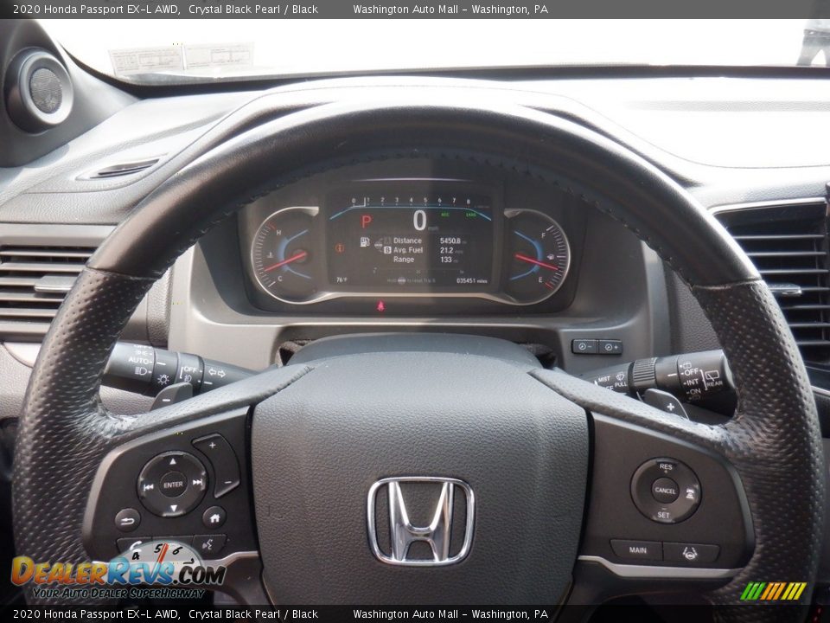Tap the REAR wiper icon on the stalk
830x623 pixels.
[713, 379]
